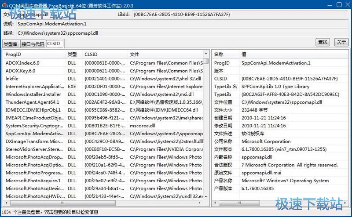Select the Microsoft.PhotoAcqOptio... row
This screenshot has height=217, width=352.
tap(103, 165)
